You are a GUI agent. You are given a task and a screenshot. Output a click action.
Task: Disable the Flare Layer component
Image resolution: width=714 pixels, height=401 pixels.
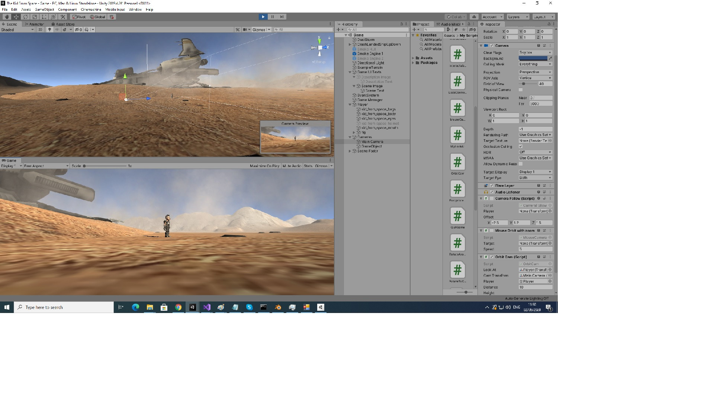pos(492,186)
